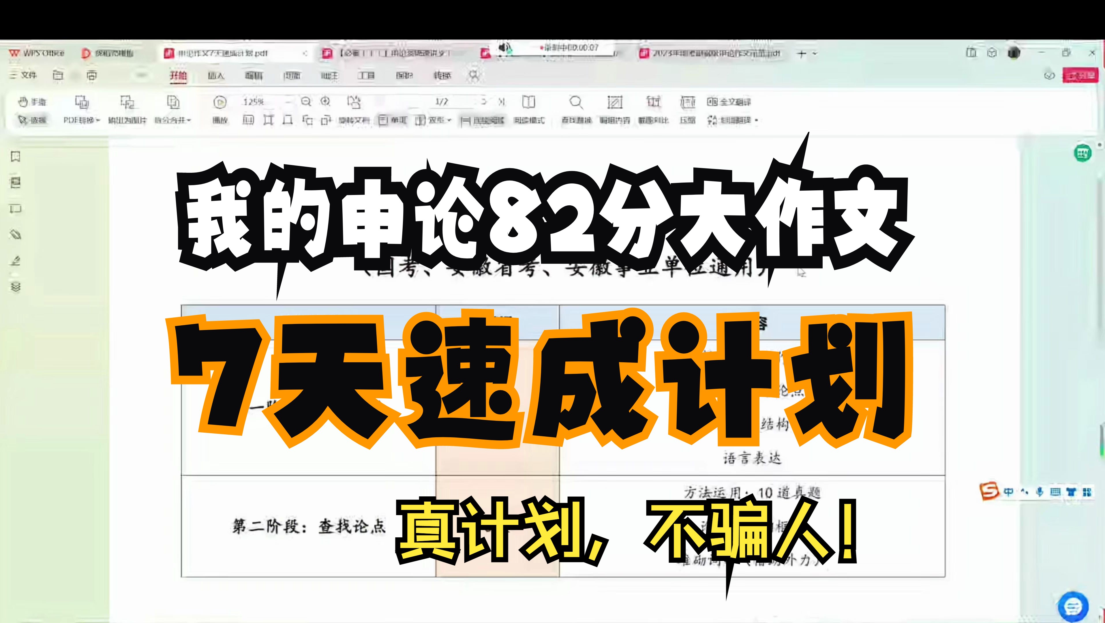1105x623 pixels.
Task: Open the user avatar profile
Action: click(x=1014, y=53)
